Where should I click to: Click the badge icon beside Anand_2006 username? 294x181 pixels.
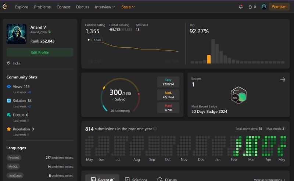[49, 32]
